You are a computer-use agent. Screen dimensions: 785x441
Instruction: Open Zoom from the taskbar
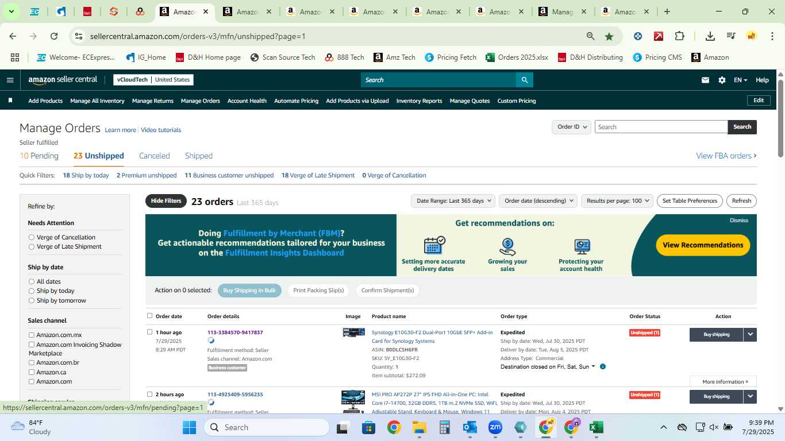click(495, 427)
